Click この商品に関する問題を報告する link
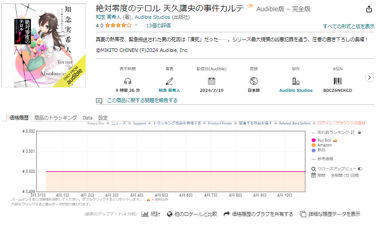The width and height of the screenshot is (382, 232). point(142,100)
